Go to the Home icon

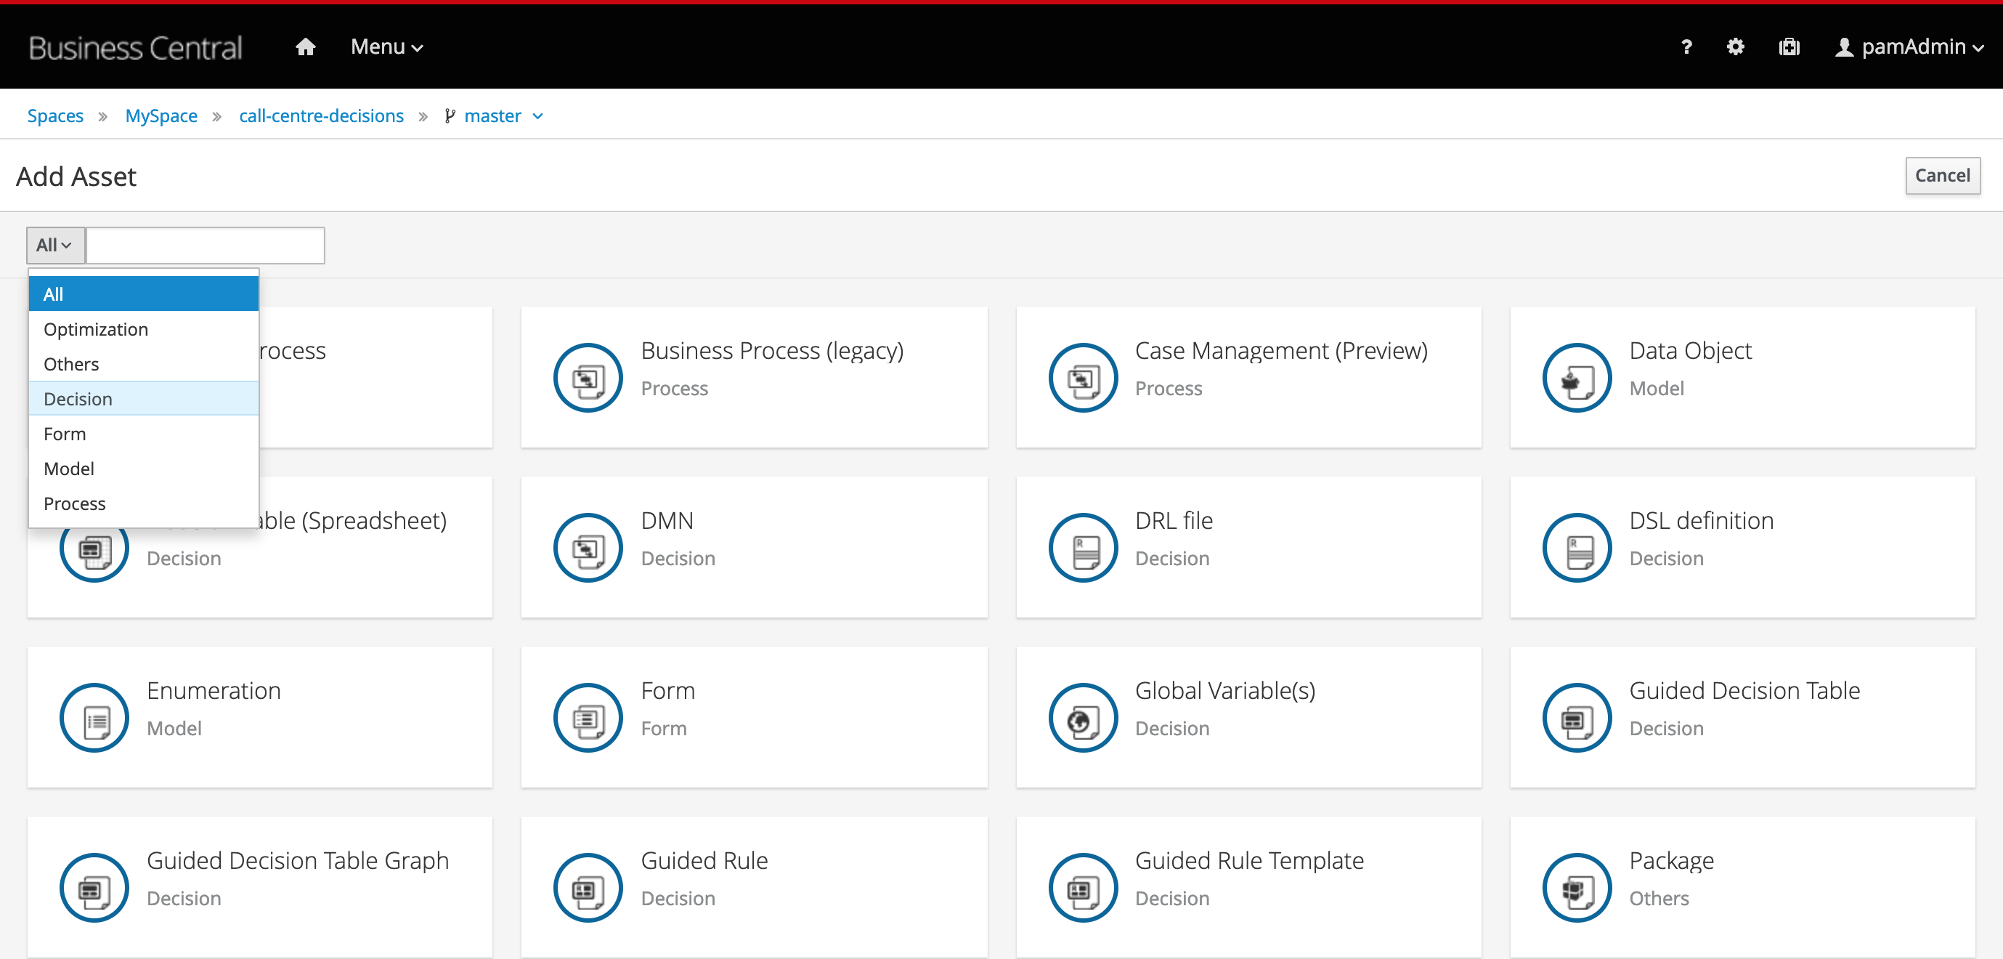305,46
